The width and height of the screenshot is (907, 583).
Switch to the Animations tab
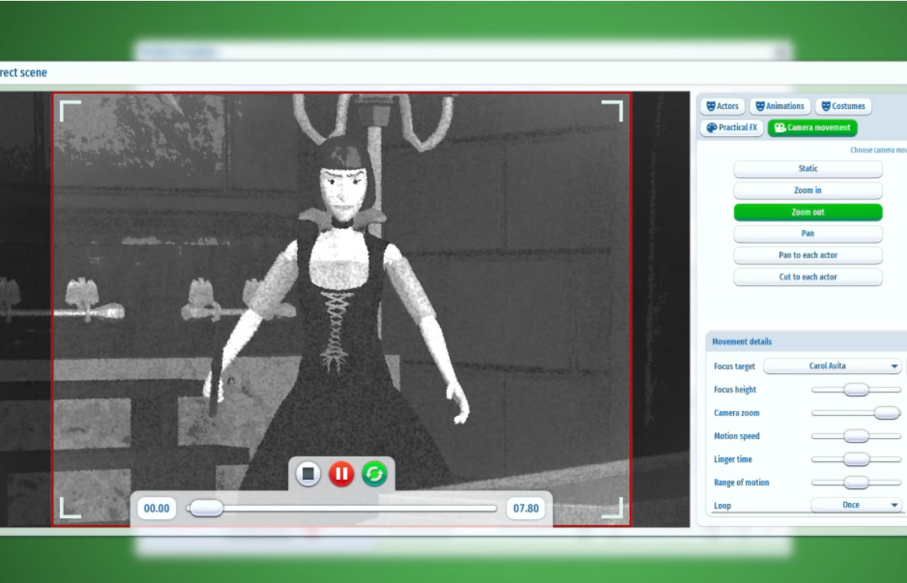coord(779,106)
